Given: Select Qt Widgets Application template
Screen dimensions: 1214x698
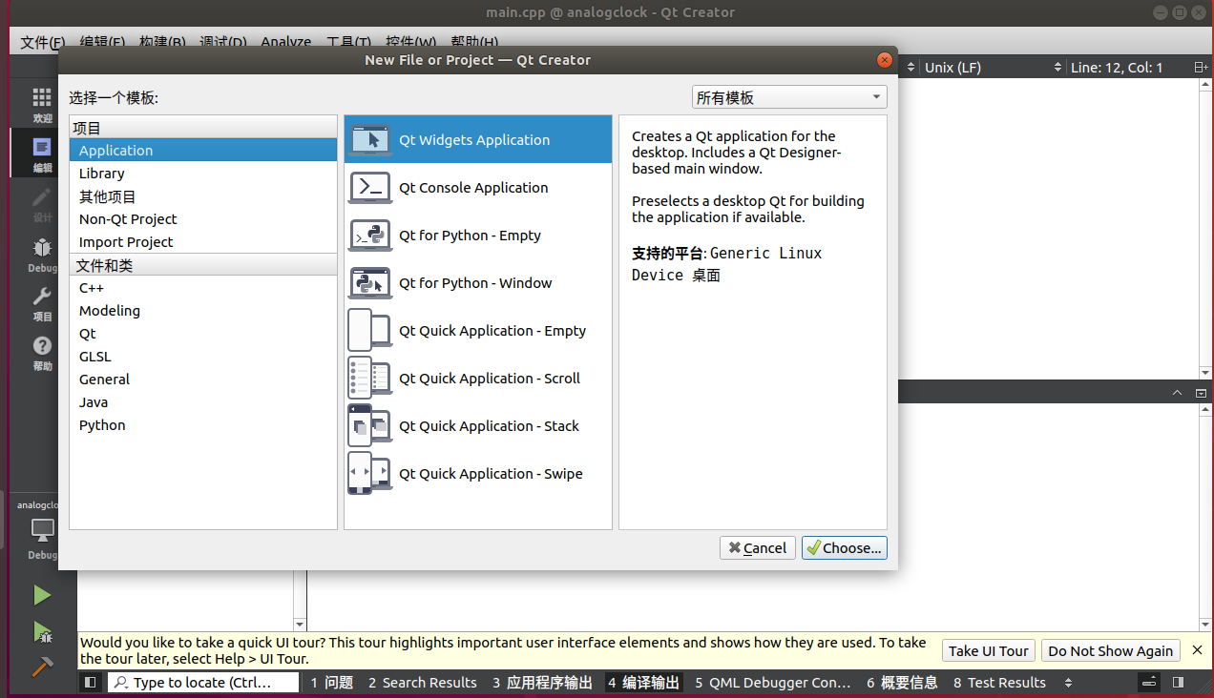Looking at the screenshot, I should pos(478,139).
